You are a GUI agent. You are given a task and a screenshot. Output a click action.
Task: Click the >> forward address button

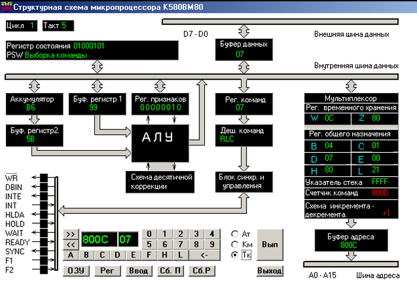click(x=71, y=234)
